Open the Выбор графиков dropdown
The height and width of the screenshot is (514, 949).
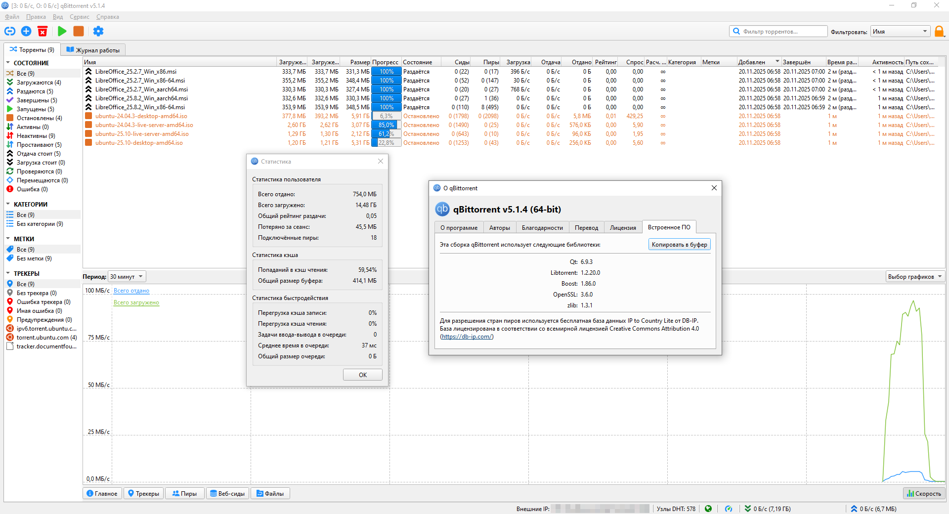click(x=914, y=277)
